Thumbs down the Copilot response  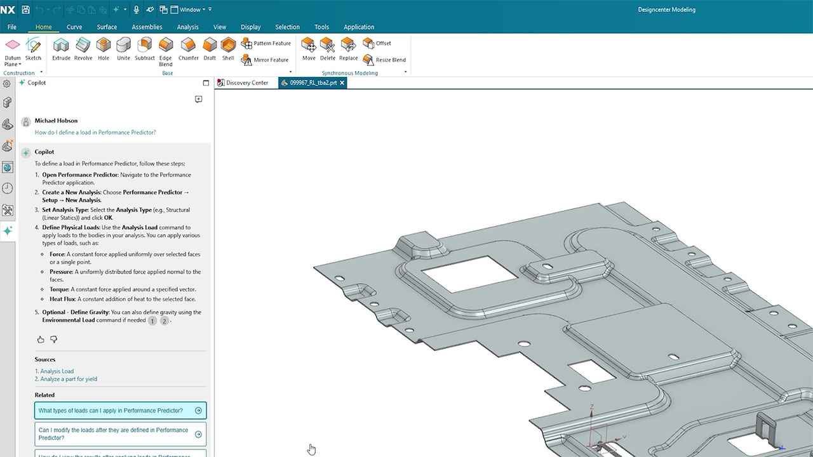click(54, 340)
